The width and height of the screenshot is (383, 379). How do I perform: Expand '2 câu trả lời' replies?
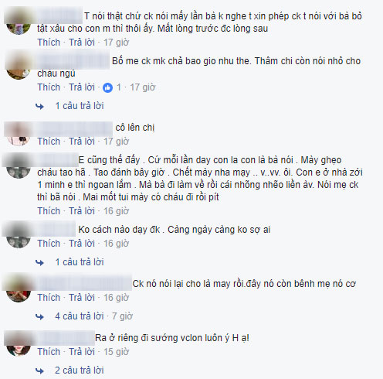80,370
